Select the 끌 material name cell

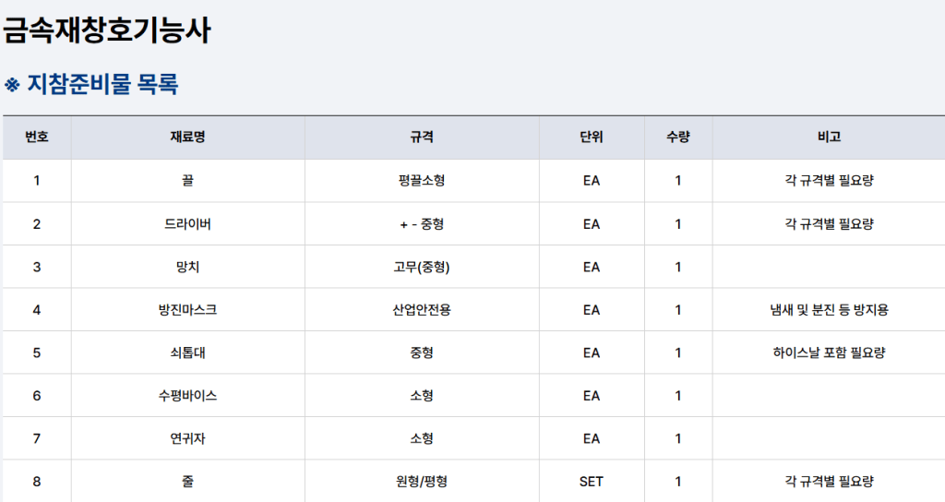(188, 180)
